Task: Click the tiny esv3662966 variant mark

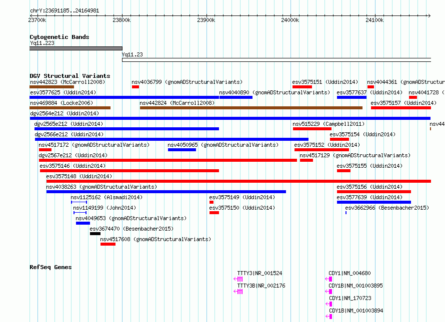Action: [x=346, y=213]
